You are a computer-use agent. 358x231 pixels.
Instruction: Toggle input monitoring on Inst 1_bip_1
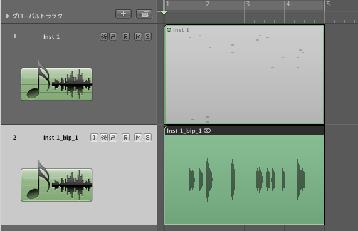[94, 137]
